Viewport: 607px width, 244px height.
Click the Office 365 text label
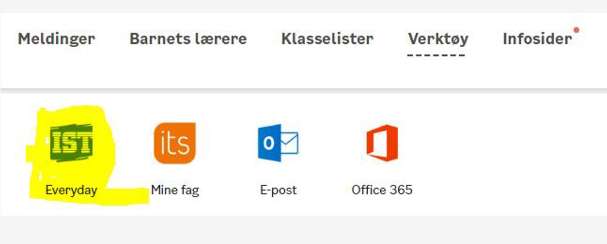coord(382,190)
